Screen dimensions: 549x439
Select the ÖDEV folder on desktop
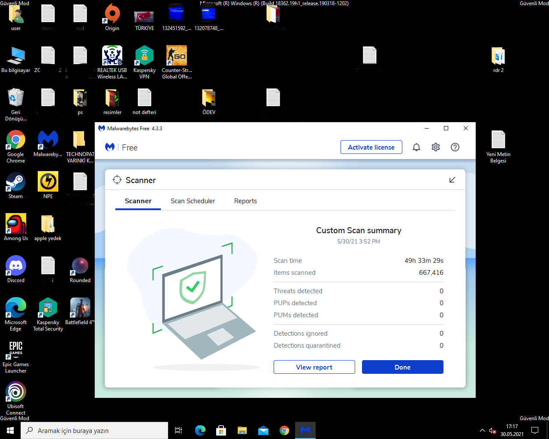(209, 101)
